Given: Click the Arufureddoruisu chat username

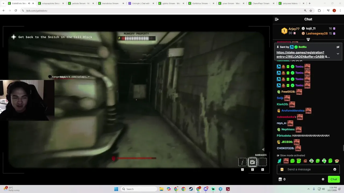Looking at the screenshot, I should point(292,110).
